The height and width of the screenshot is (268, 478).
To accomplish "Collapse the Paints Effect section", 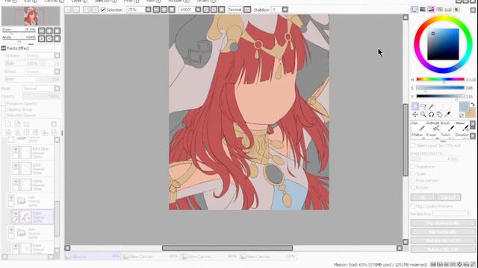I will (4, 48).
